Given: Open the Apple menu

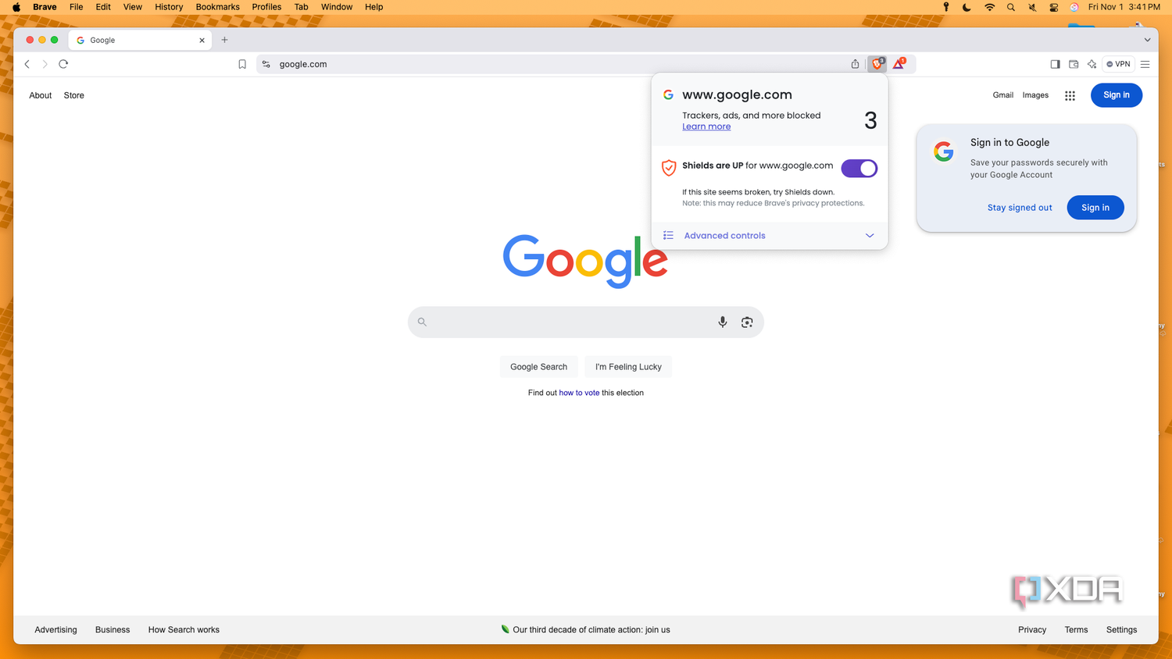Looking at the screenshot, I should (16, 7).
